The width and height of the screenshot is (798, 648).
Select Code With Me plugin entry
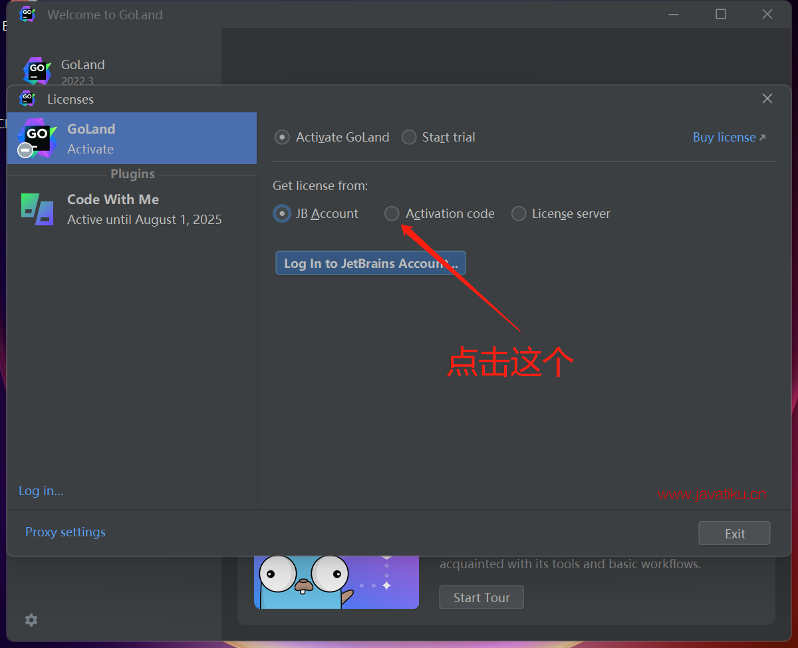(x=132, y=209)
